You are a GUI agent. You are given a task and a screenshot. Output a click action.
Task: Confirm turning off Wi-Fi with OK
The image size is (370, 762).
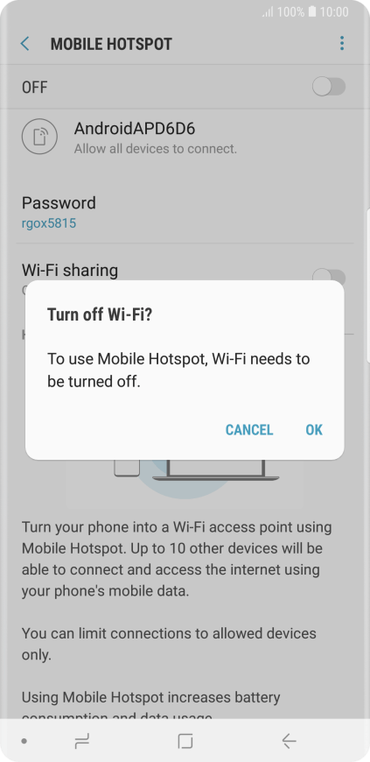tap(314, 429)
